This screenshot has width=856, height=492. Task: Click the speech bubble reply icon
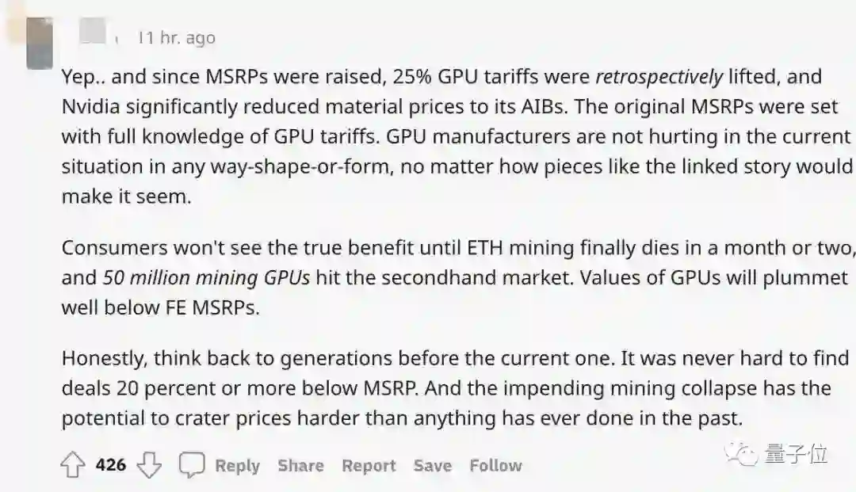tap(191, 465)
